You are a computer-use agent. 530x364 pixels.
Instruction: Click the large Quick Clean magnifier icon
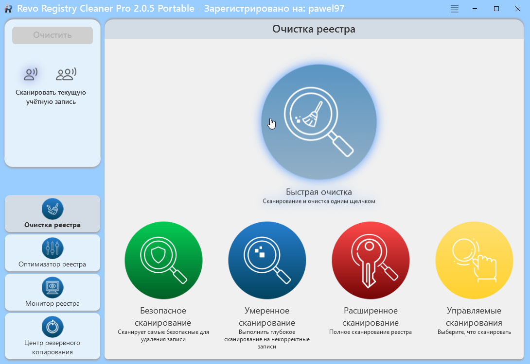[319, 122]
